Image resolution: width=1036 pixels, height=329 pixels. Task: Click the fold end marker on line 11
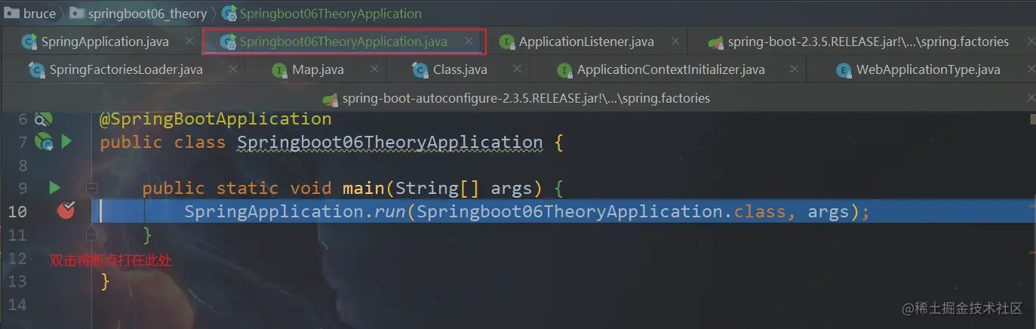[x=91, y=235]
